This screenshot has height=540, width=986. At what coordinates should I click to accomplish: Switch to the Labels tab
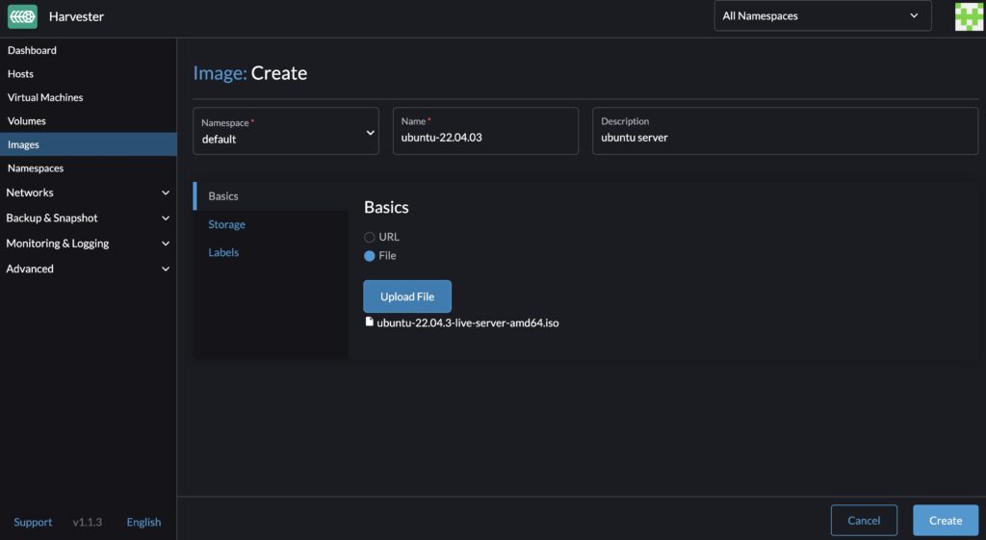click(x=223, y=252)
